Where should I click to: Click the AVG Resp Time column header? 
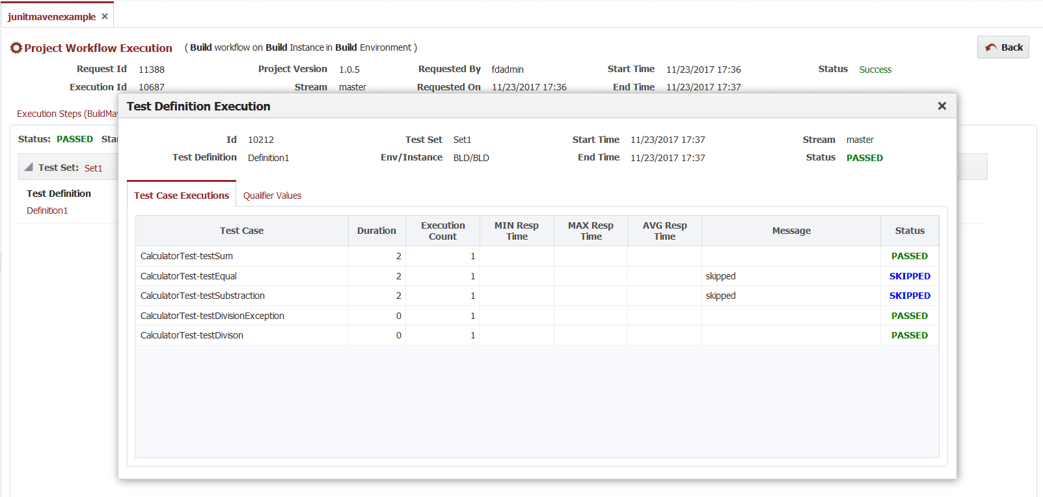pos(664,231)
